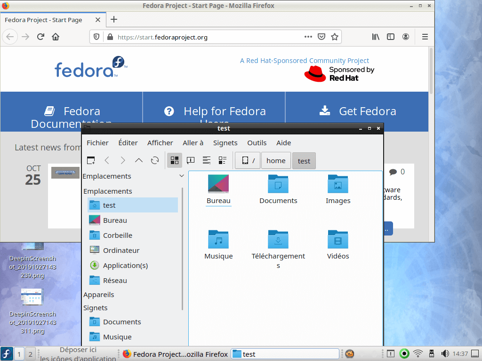482x361 pixels.
Task: Reload the Fedora start page
Action: coord(40,37)
